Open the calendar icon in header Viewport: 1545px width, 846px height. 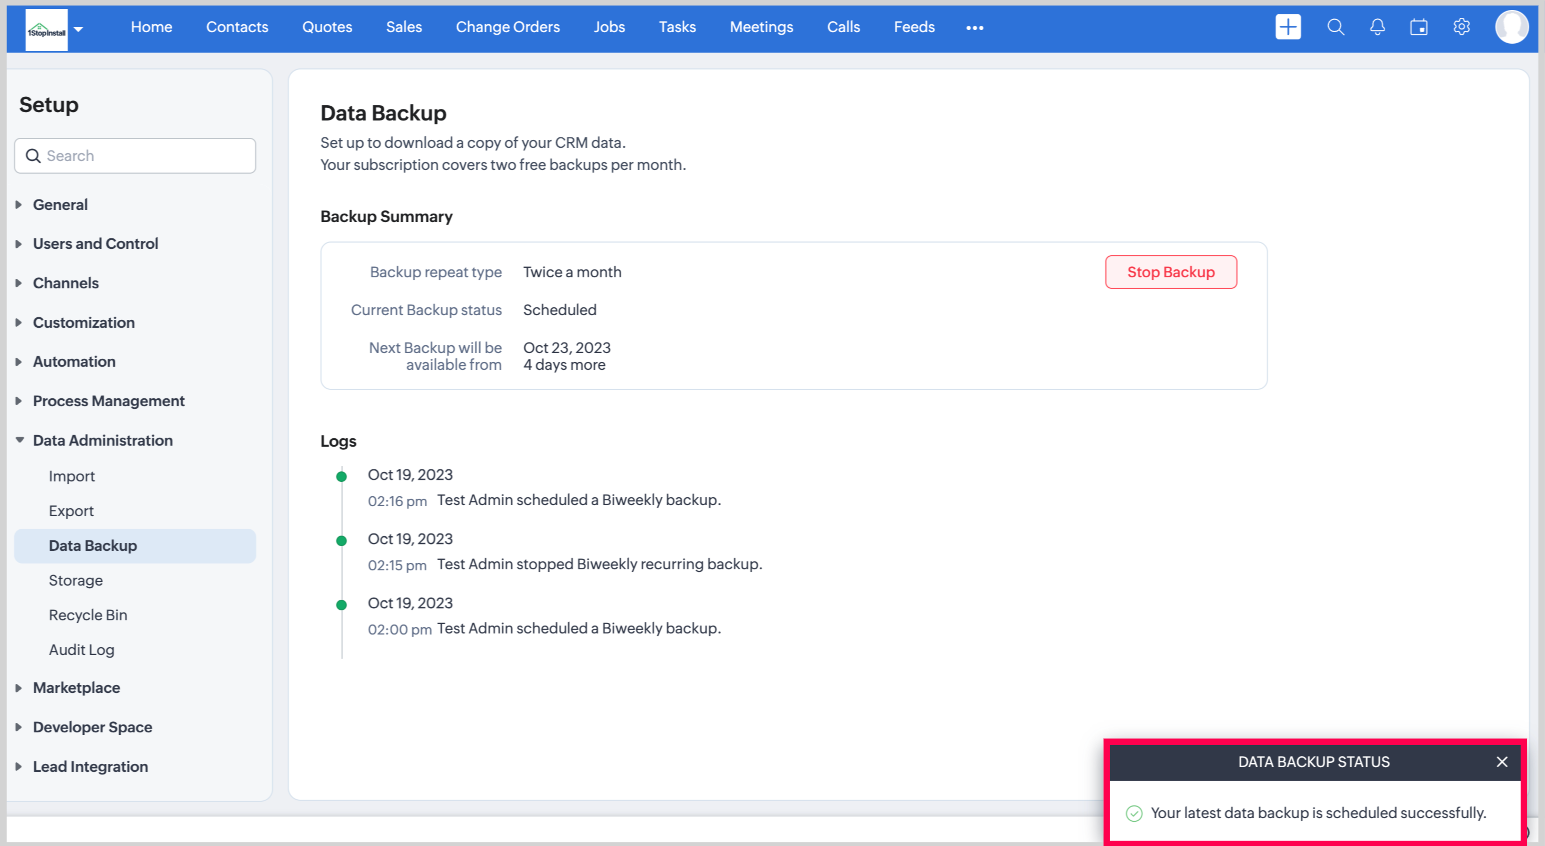pyautogui.click(x=1419, y=27)
